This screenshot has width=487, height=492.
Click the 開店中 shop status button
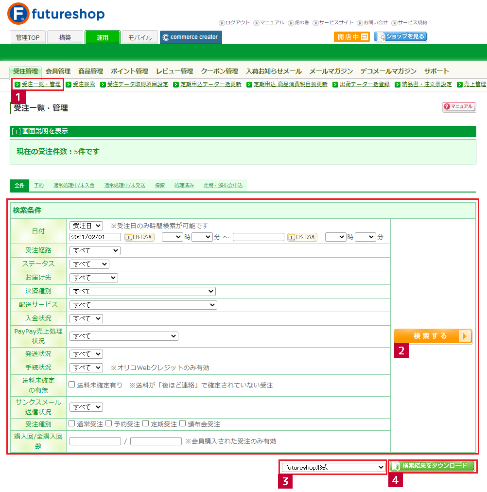(x=352, y=37)
